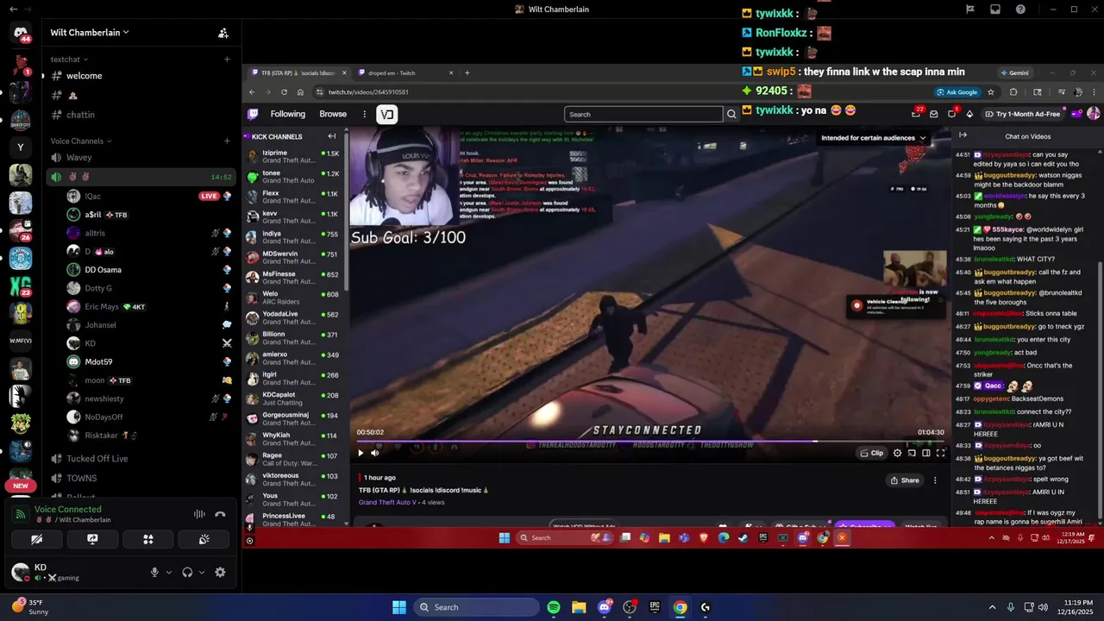Collapse the Chat on Videos panel
This screenshot has height=621, width=1104.
click(963, 135)
